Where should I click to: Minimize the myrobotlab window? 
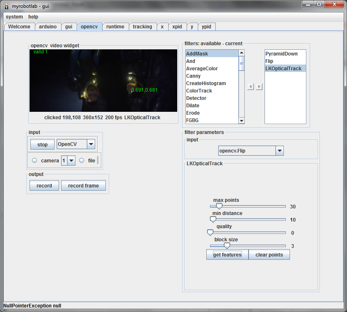[x=308, y=4]
